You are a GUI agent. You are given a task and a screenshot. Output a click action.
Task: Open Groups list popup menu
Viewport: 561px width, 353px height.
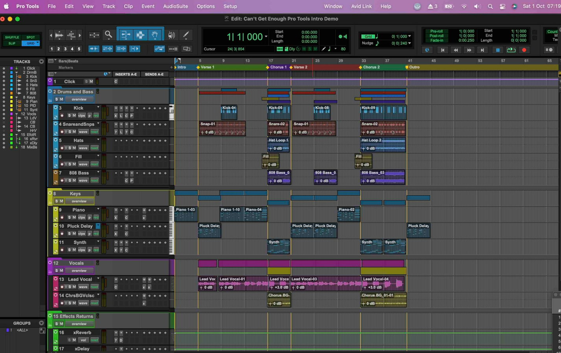(x=41, y=323)
